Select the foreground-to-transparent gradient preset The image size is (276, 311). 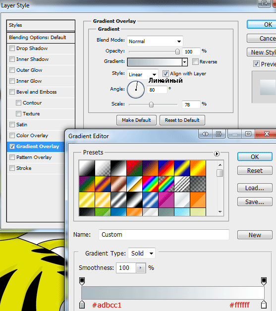click(x=103, y=168)
